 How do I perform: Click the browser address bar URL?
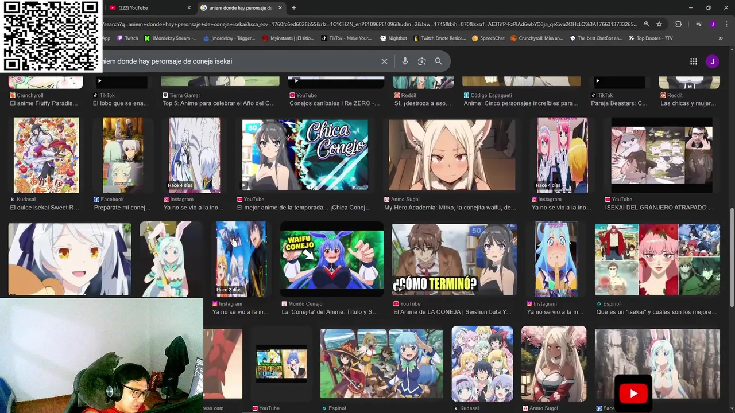(x=370, y=24)
